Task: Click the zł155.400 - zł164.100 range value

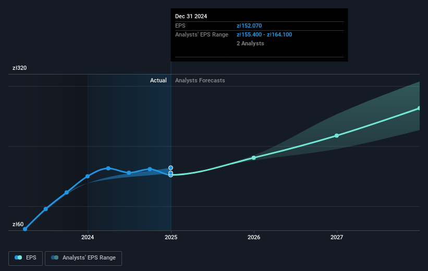Action: 264,35
